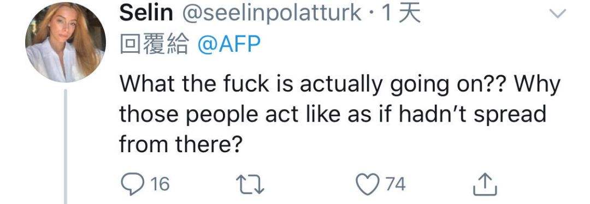Click the reply speech bubble icon
590x204 pixels.
(131, 184)
